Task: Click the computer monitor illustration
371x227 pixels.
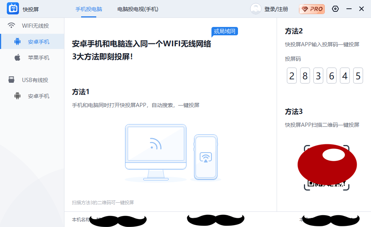Action: coord(156,152)
